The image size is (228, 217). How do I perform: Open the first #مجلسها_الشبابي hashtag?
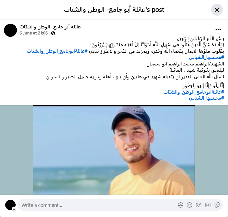click(x=206, y=57)
